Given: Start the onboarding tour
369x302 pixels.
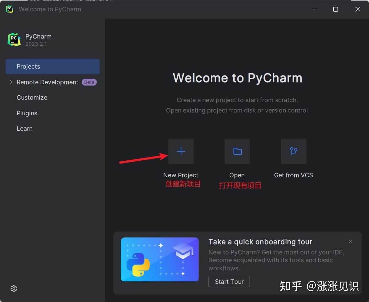Looking at the screenshot, I should coord(229,281).
